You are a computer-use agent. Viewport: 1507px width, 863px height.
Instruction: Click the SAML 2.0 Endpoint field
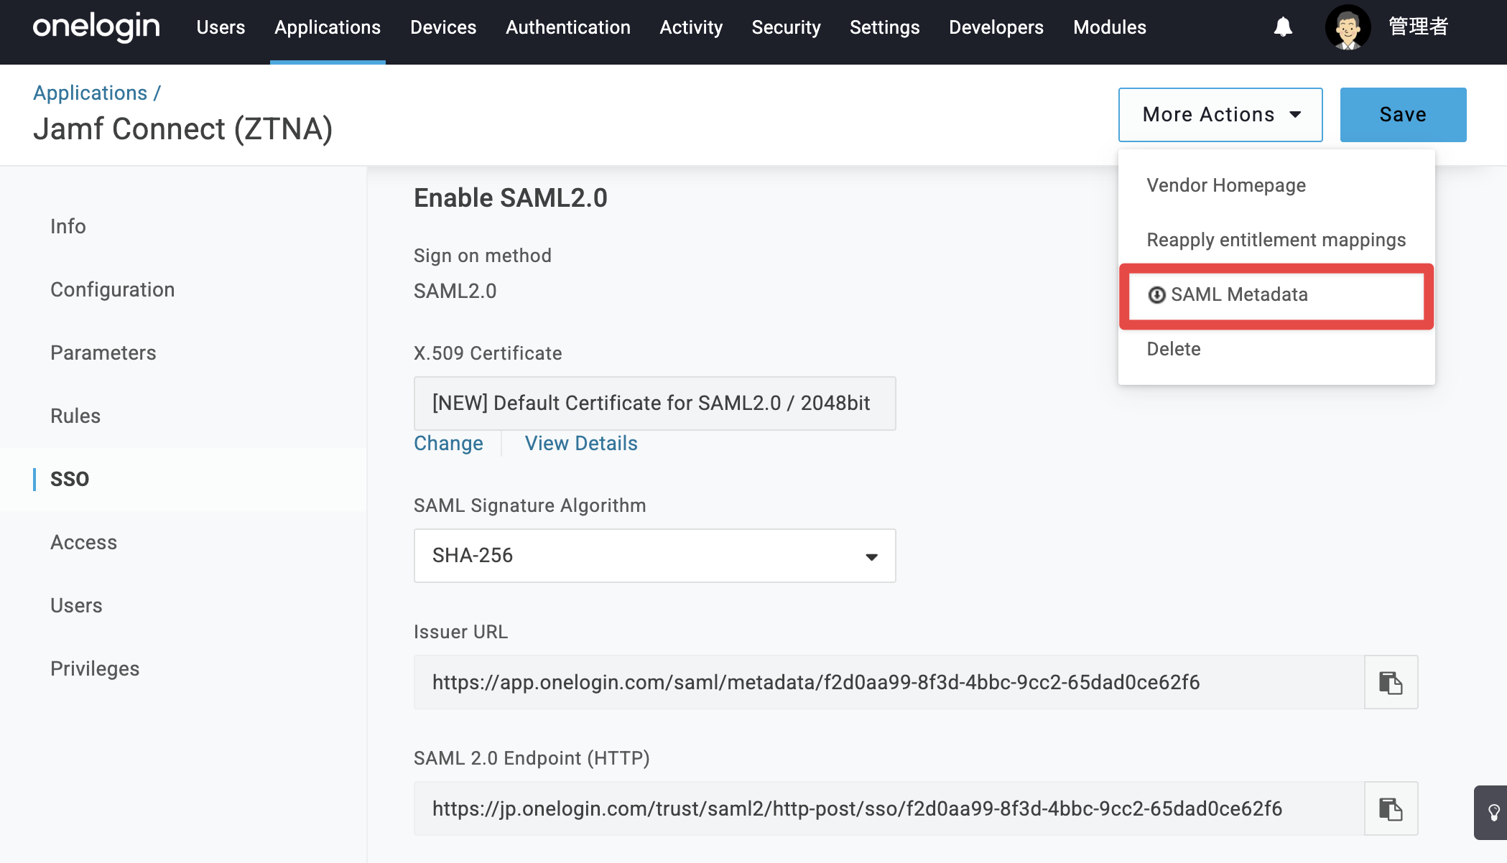(x=889, y=808)
